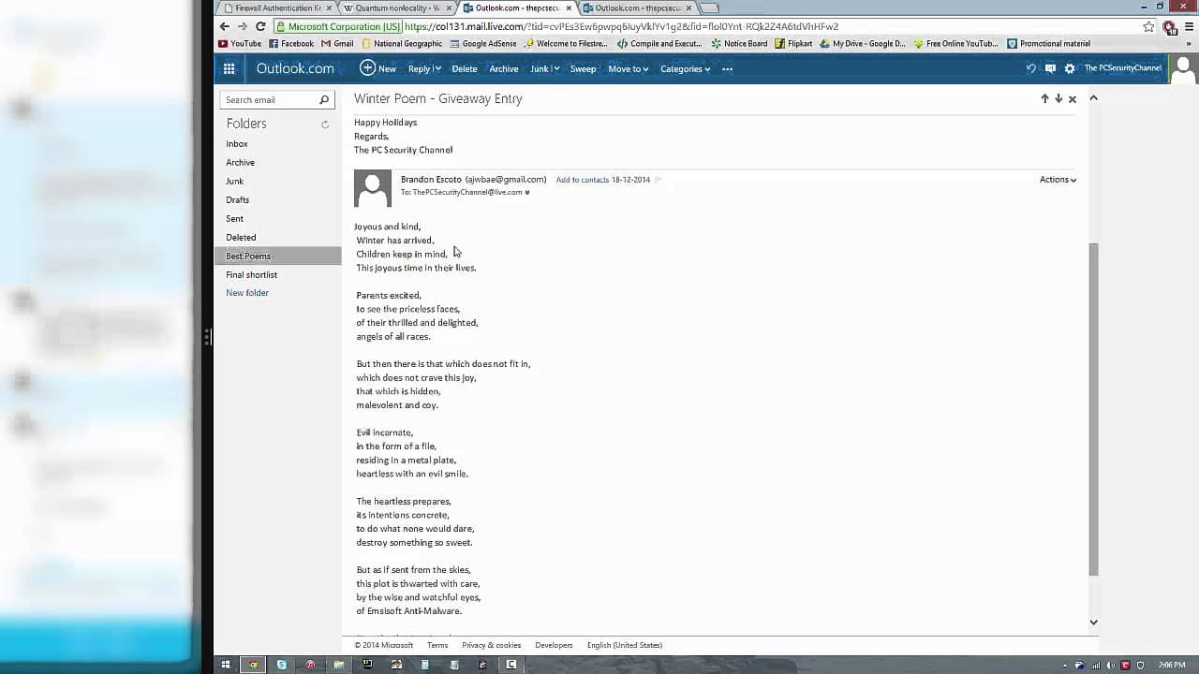Open the Privacy & cookies link
The image size is (1199, 674).
491,645
